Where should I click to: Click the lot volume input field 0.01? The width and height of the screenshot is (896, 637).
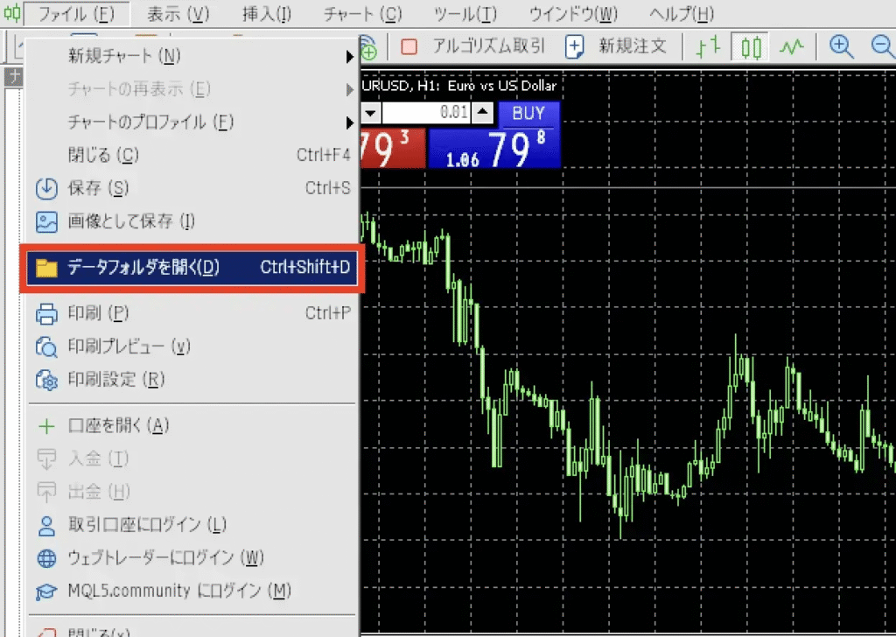(427, 113)
